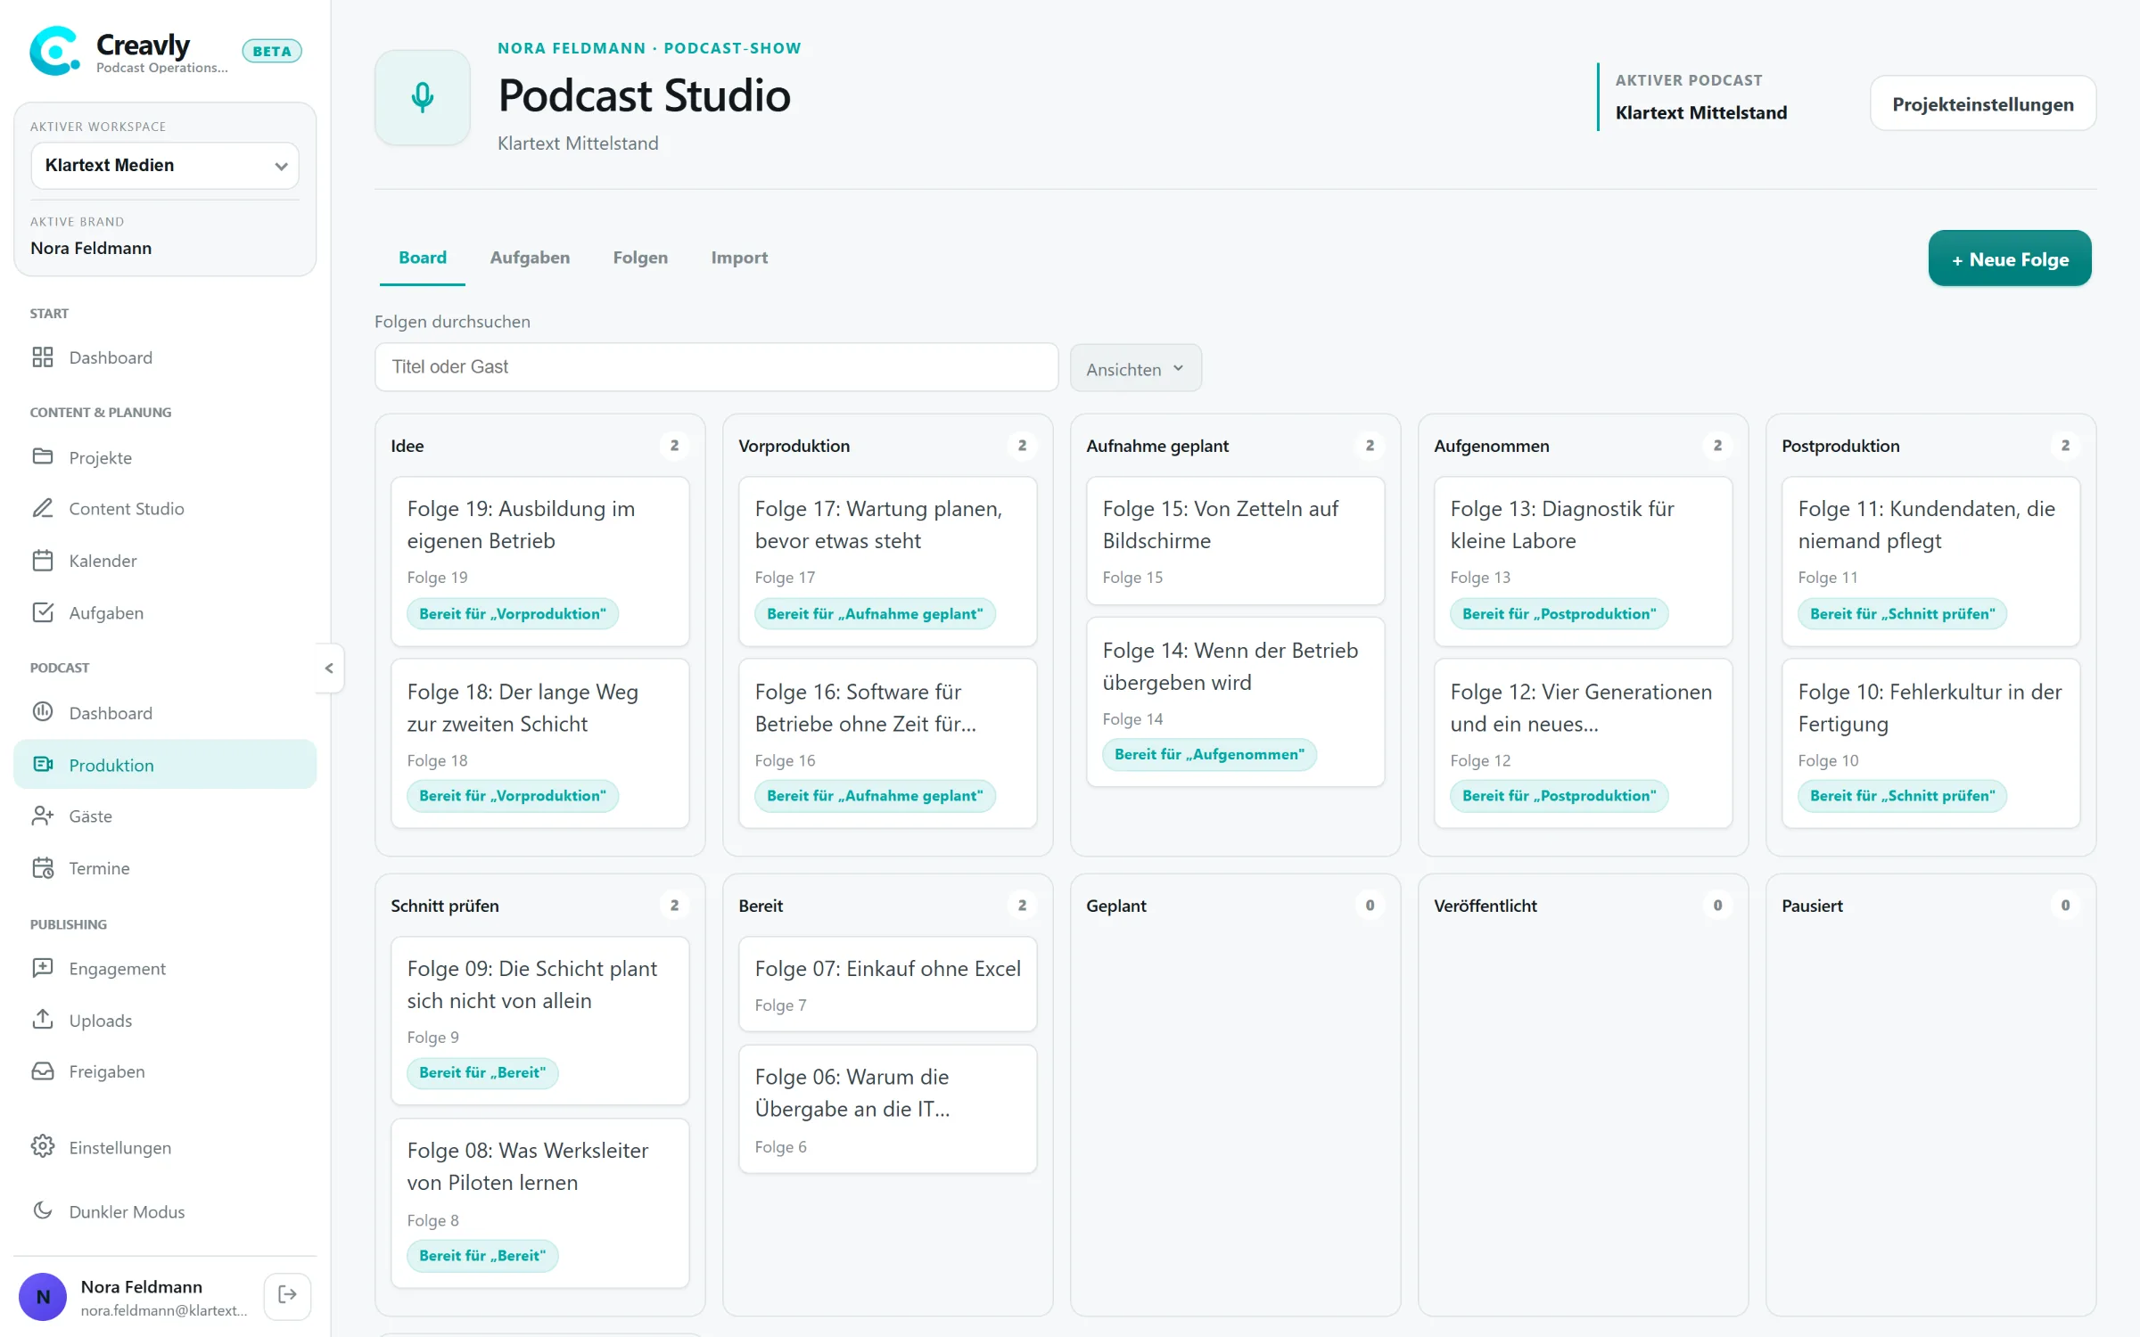Click the Titel oder Gast search field
Viewport: 2140px width, 1337px height.
pos(716,367)
